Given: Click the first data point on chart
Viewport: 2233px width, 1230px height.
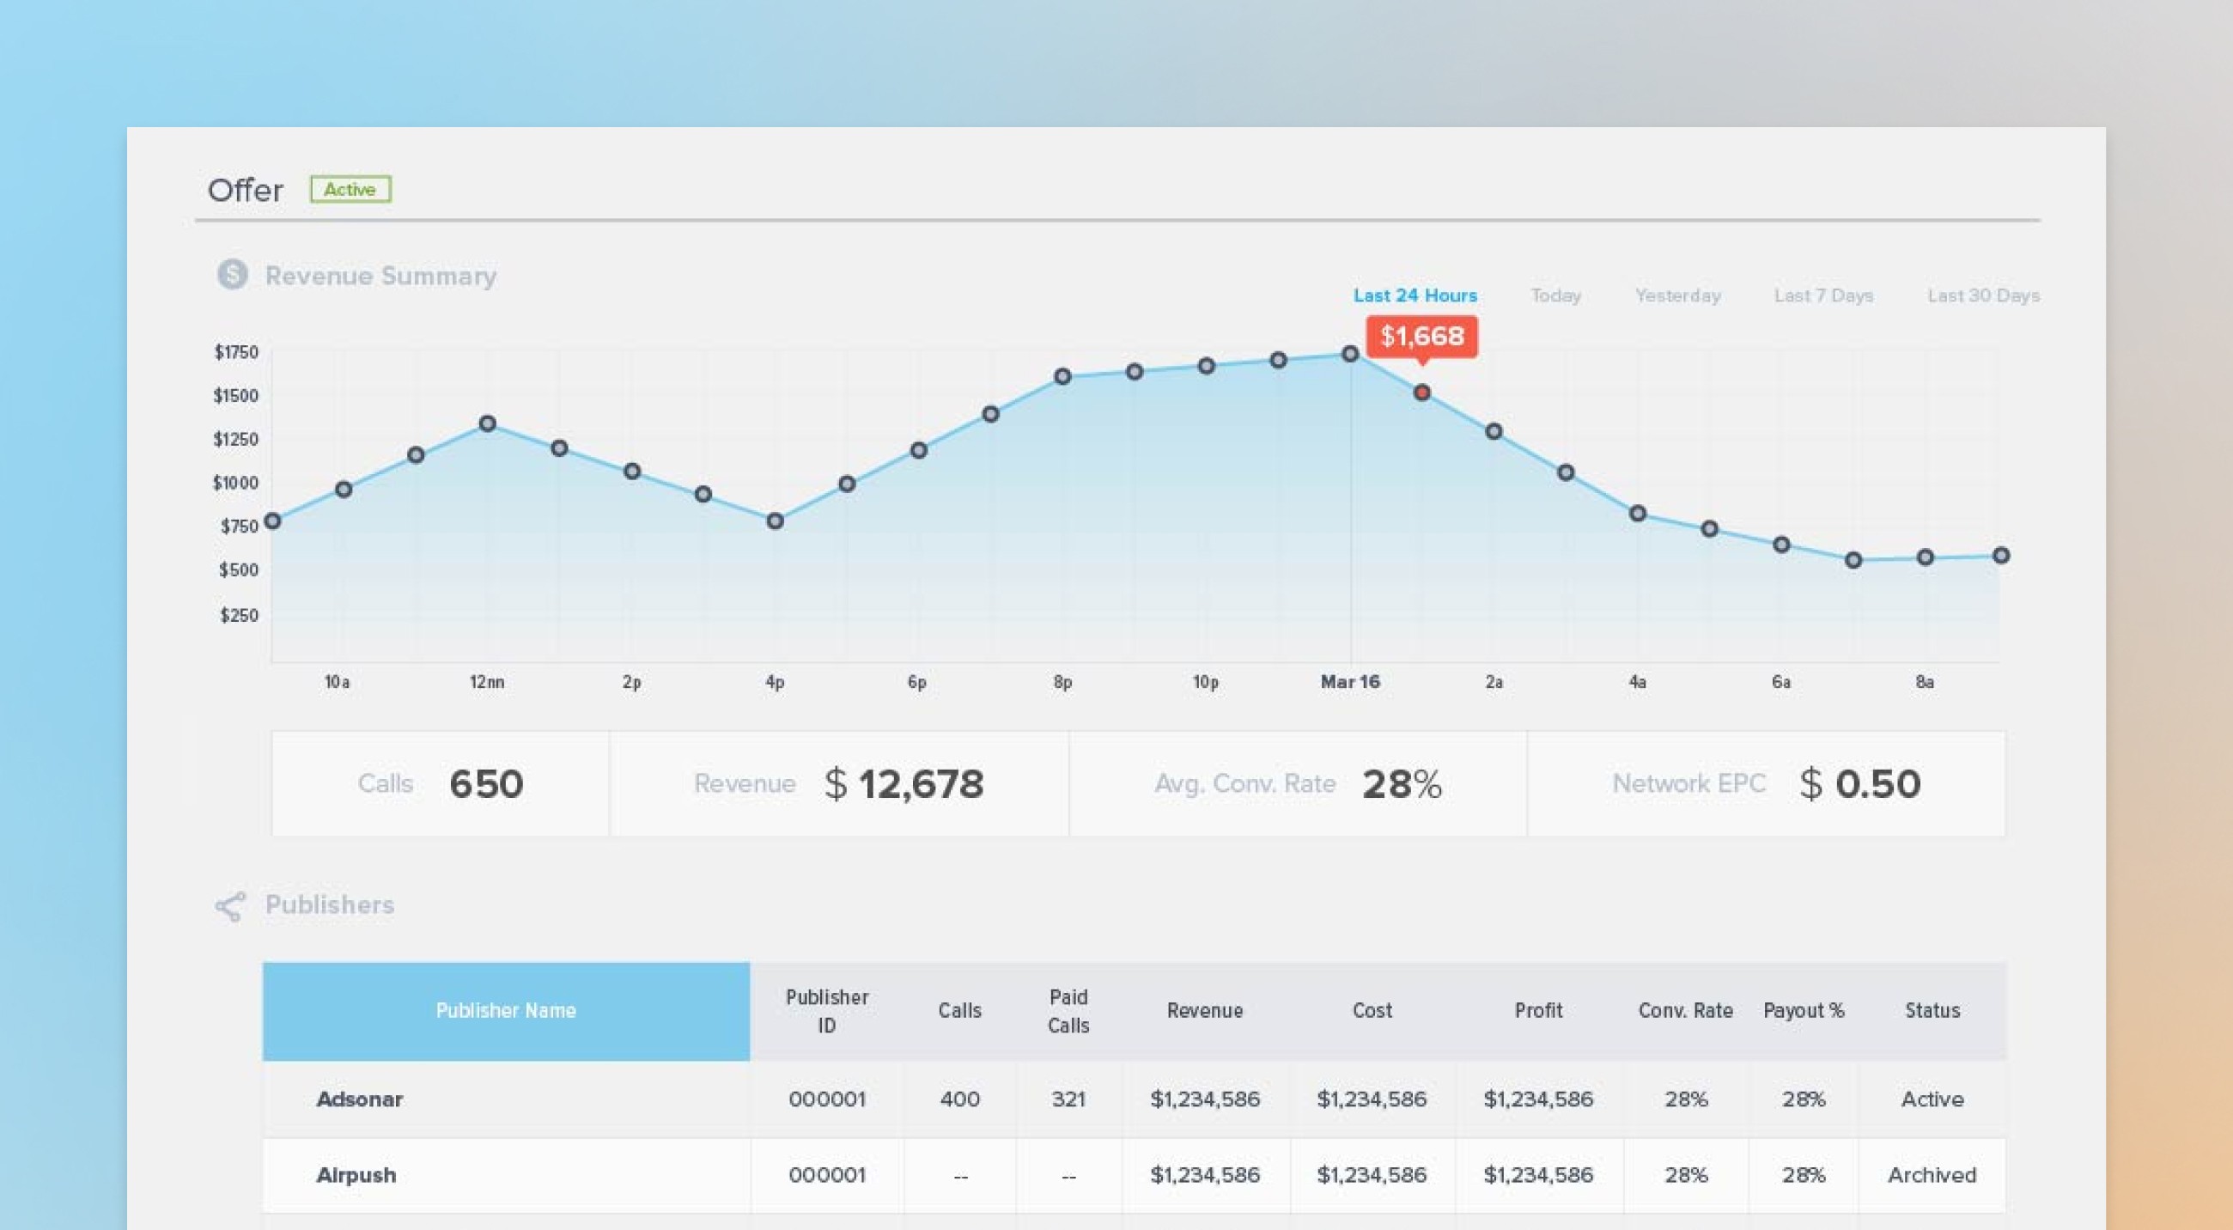Looking at the screenshot, I should pyautogui.click(x=272, y=521).
